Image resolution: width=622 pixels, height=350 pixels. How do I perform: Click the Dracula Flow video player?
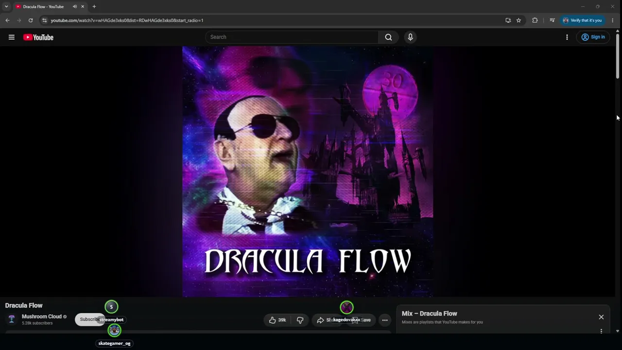[308, 171]
